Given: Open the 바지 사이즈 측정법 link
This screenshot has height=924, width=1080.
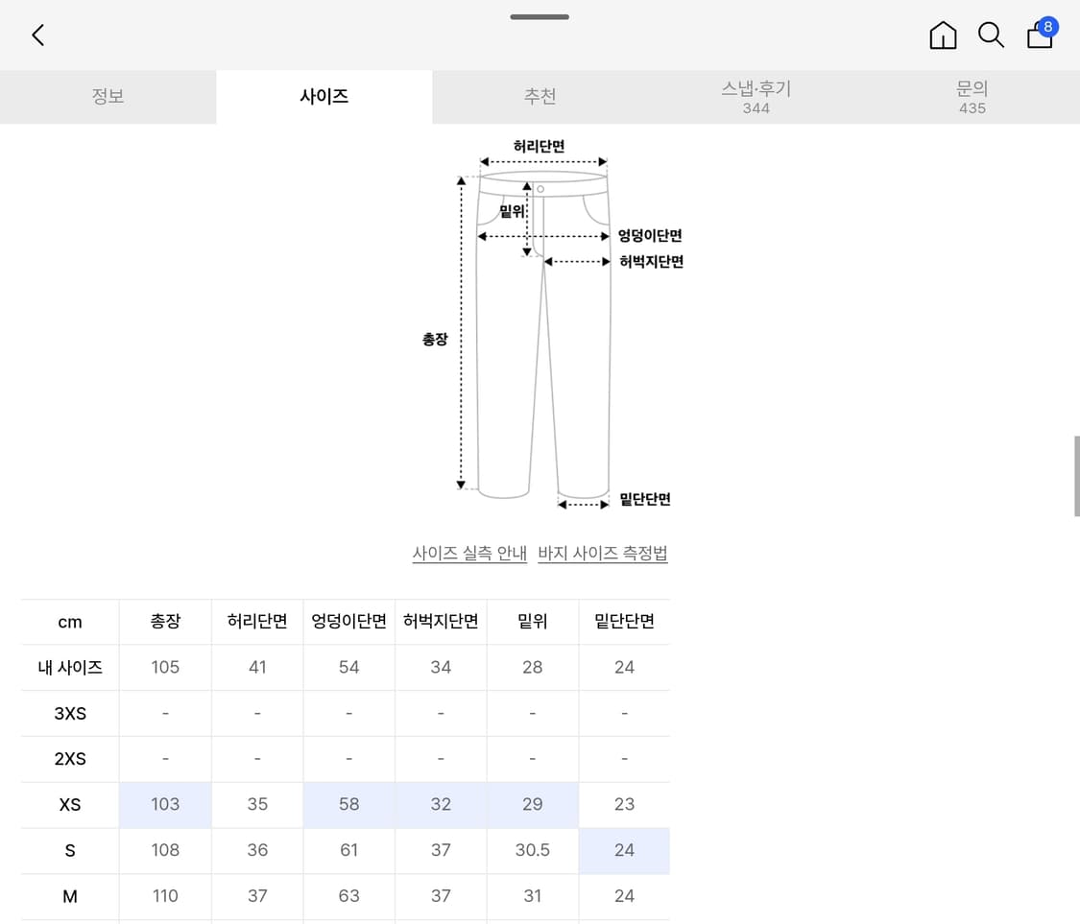Looking at the screenshot, I should tap(603, 554).
